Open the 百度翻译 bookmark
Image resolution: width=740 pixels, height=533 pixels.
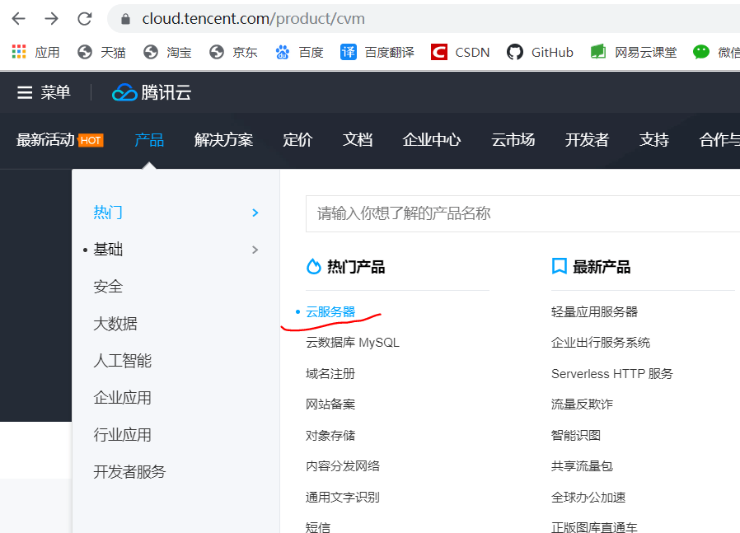[377, 52]
